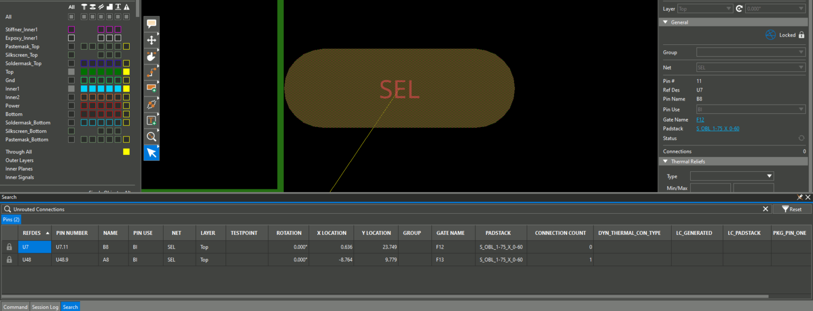
Task: Collapse the Thermal Reliefs section
Action: pyautogui.click(x=665, y=161)
